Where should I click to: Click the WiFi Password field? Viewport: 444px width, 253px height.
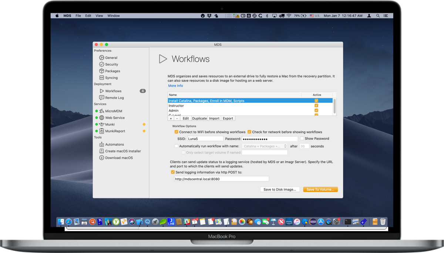pos(270,139)
